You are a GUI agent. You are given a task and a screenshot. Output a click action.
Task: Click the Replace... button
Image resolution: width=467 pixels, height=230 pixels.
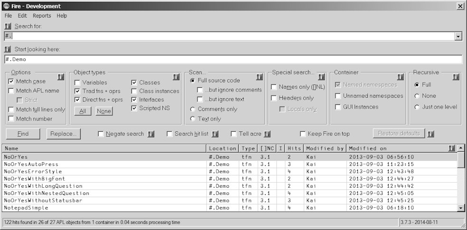tap(64, 134)
